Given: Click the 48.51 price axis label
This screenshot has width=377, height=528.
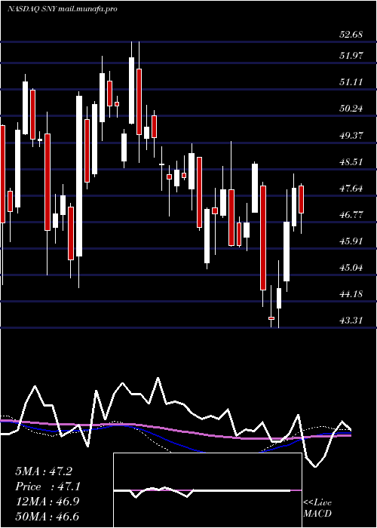Looking at the screenshot, I should [x=351, y=161].
